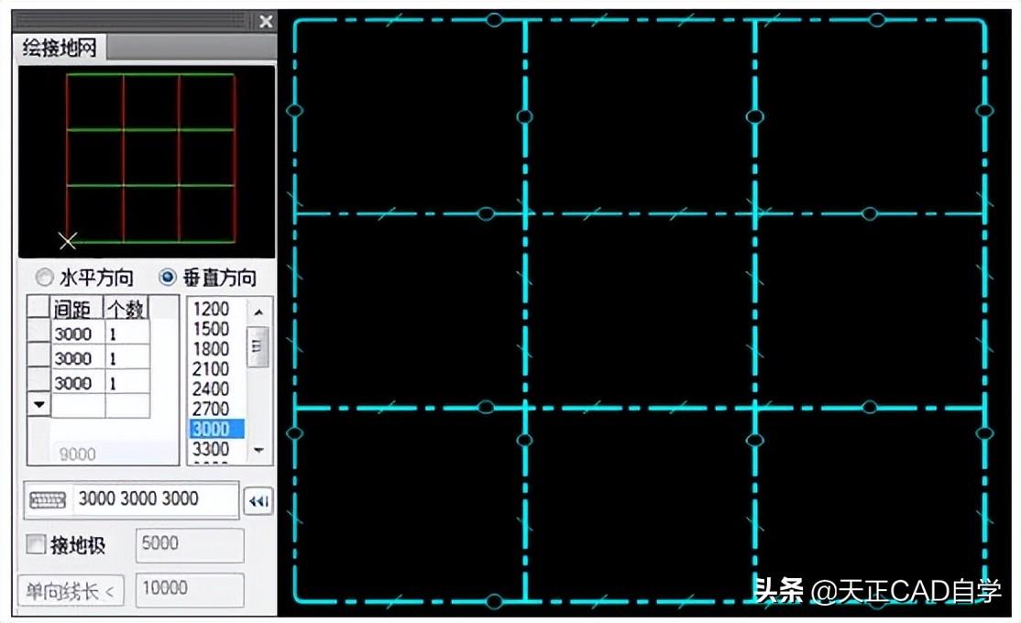The height and width of the screenshot is (623, 1021).
Task: Click the 3000 3000 3000 input field
Action: coord(154,499)
